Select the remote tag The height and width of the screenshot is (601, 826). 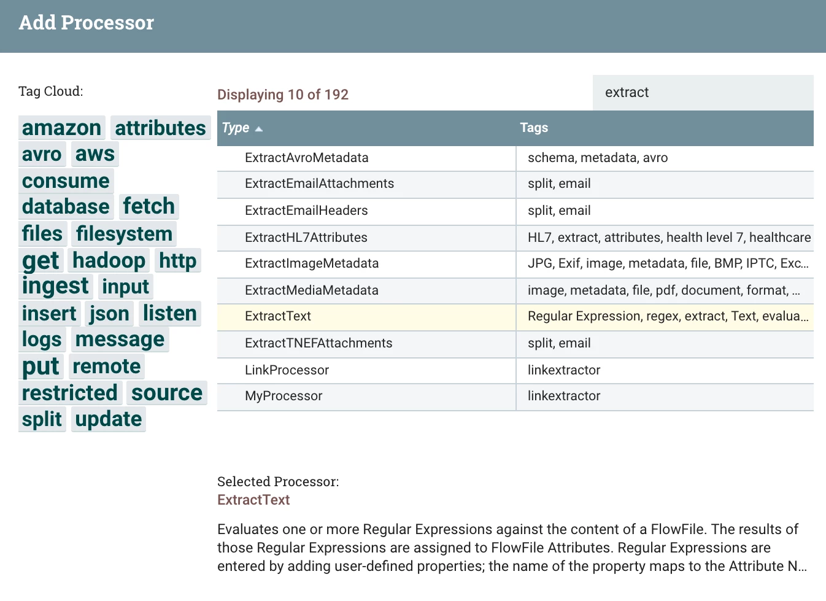tap(107, 366)
